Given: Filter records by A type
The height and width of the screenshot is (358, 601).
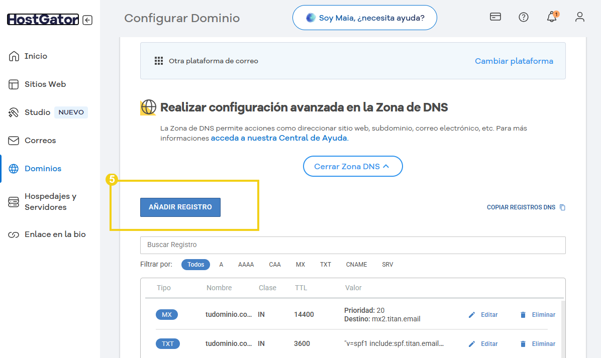Looking at the screenshot, I should (x=221, y=265).
